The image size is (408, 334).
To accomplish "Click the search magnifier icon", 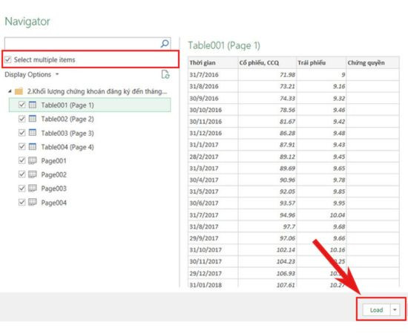I will coord(165,44).
